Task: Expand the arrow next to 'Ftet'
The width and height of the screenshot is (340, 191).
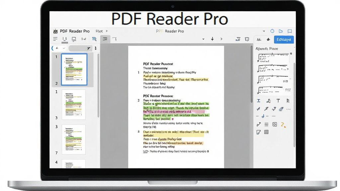Action: pyautogui.click(x=107, y=31)
